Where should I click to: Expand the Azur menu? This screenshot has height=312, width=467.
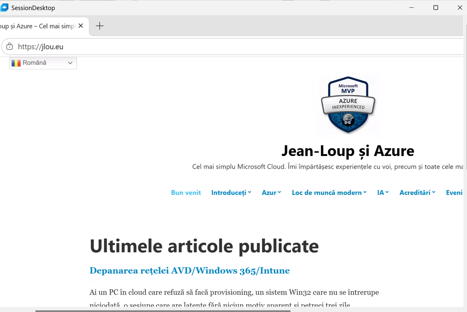[271, 192]
